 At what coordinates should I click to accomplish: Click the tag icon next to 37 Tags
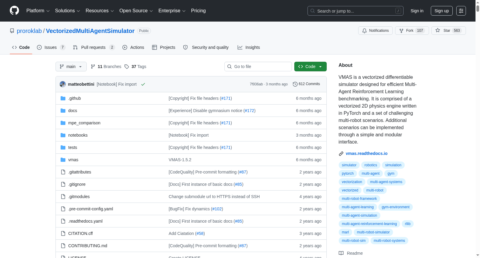click(x=127, y=67)
